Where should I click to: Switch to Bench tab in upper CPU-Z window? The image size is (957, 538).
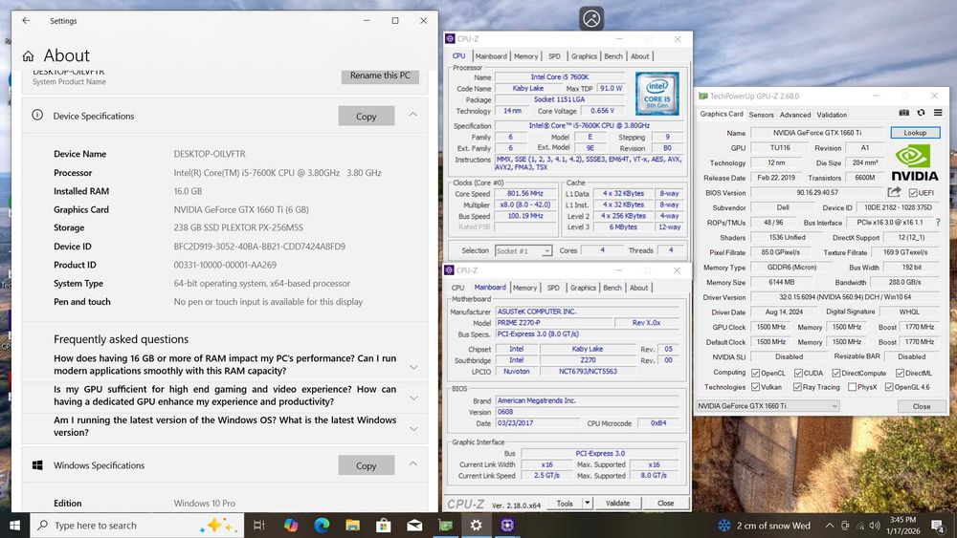point(613,56)
